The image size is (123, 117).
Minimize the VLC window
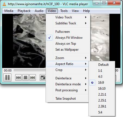97,3
